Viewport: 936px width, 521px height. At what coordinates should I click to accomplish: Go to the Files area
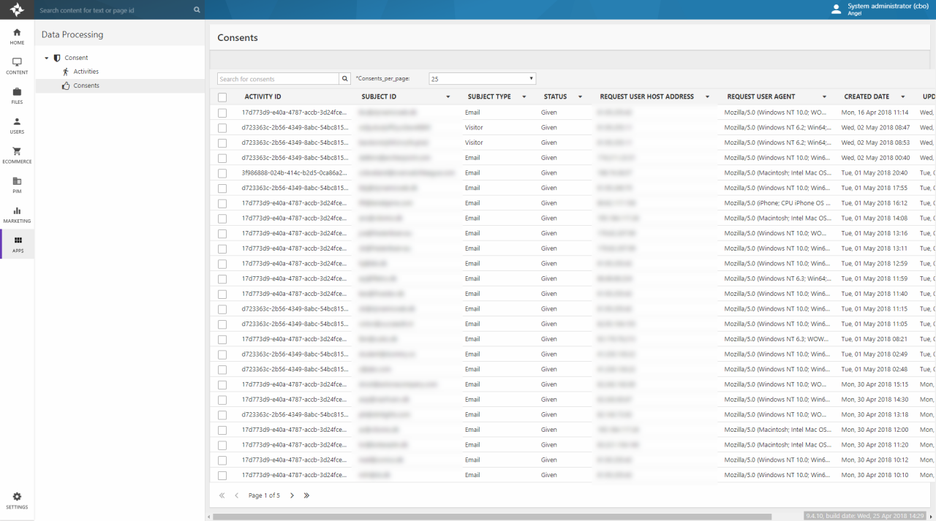17,95
